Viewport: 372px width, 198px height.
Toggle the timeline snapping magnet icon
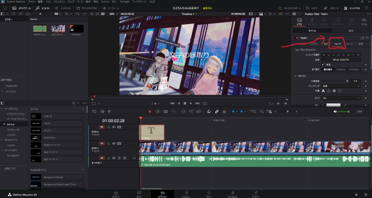pos(209,111)
